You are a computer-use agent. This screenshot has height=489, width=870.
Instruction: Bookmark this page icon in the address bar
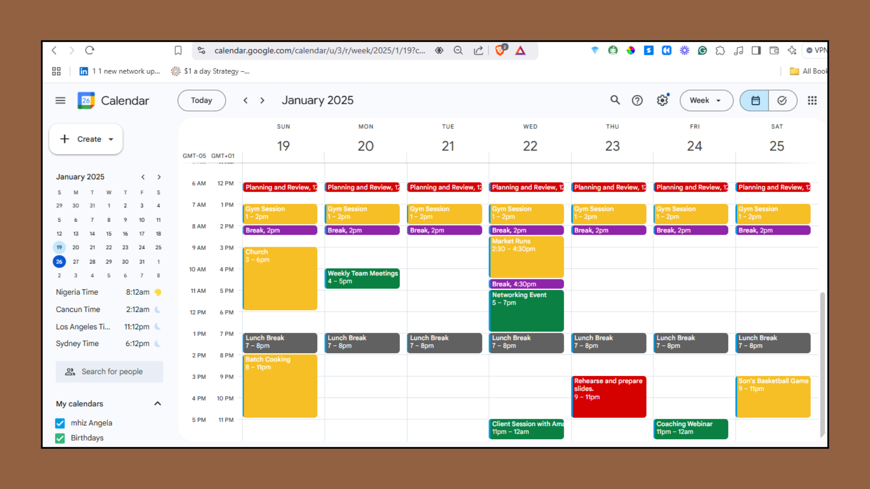tap(178, 50)
